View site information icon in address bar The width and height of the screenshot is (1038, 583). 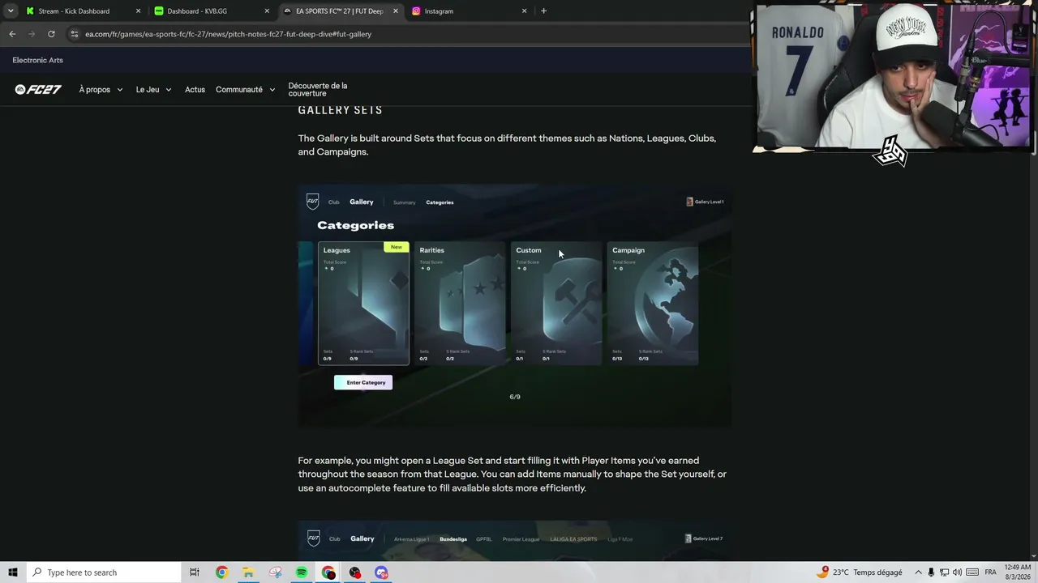(75, 34)
